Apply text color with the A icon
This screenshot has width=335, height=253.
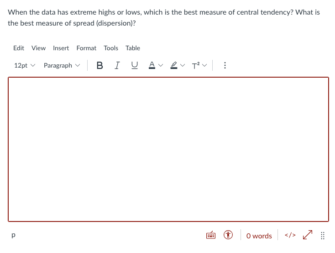tap(152, 65)
